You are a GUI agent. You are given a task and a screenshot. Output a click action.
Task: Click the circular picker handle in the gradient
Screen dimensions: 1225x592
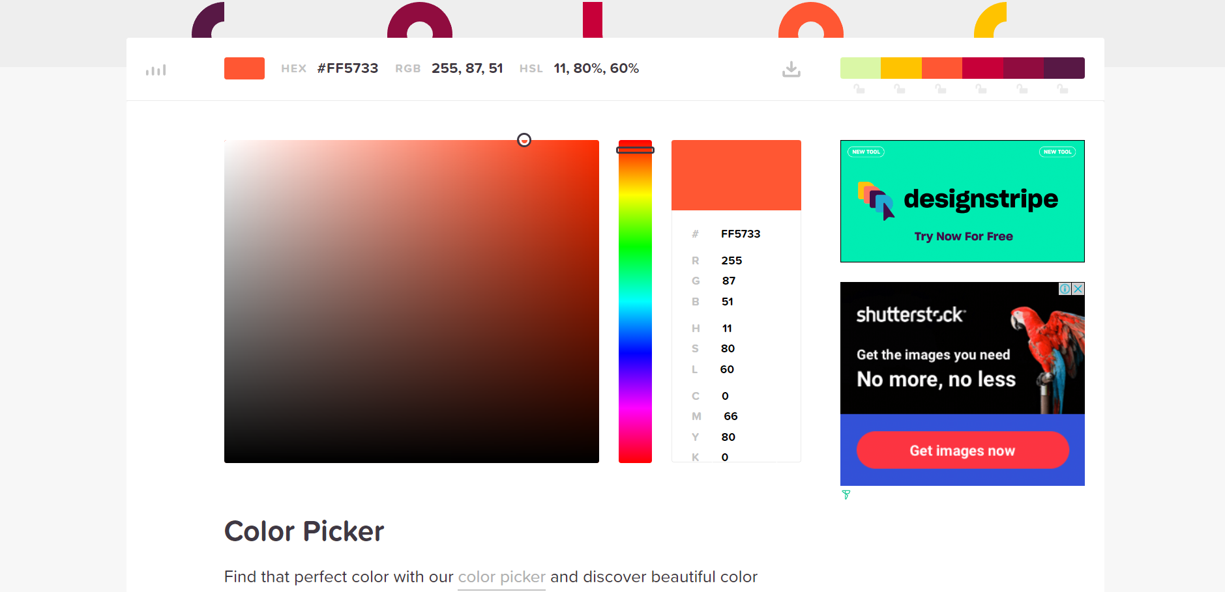(524, 140)
